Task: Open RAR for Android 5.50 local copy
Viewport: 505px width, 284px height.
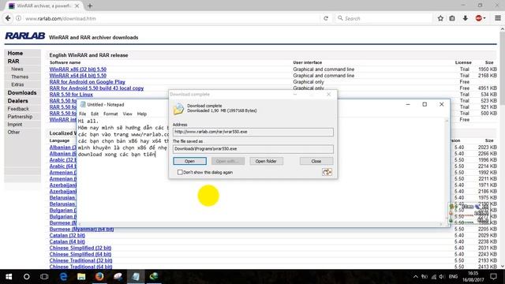Action: tap(96, 88)
